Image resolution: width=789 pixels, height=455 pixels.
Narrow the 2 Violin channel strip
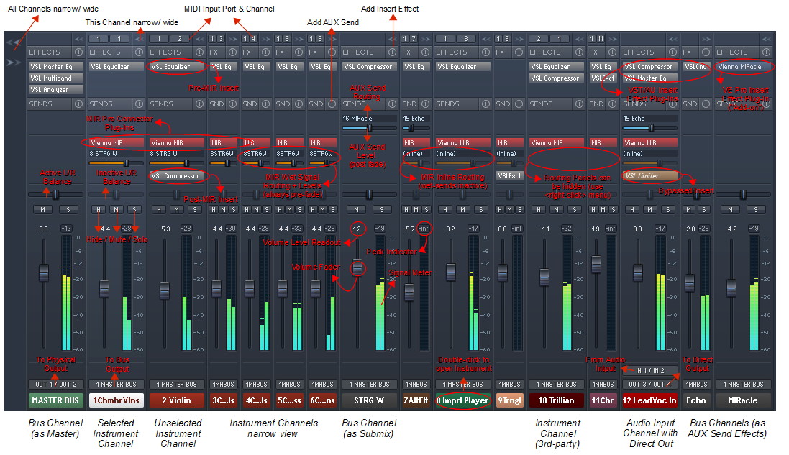tap(200, 39)
